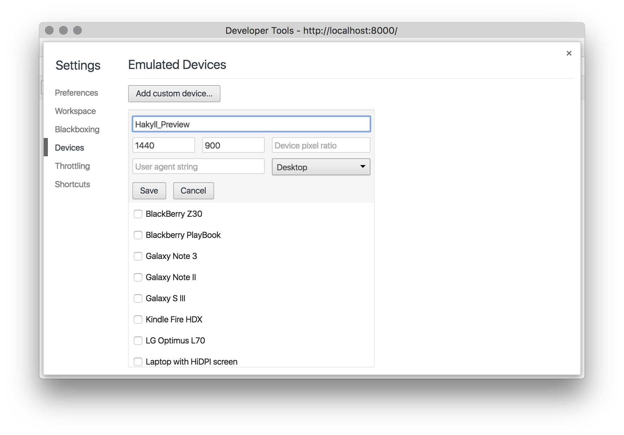Close the Settings panel with the X
Viewport: 624px width, 435px height.
point(569,53)
